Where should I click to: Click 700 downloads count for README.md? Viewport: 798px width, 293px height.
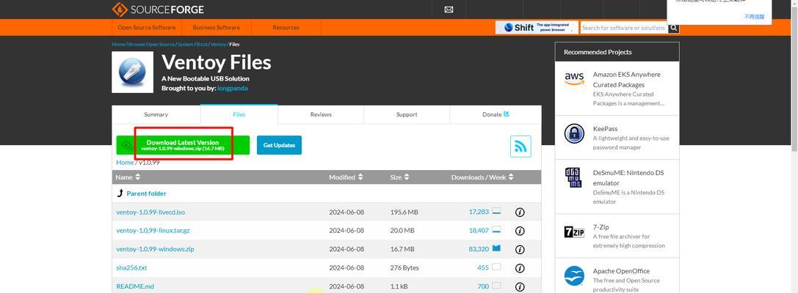(483, 286)
